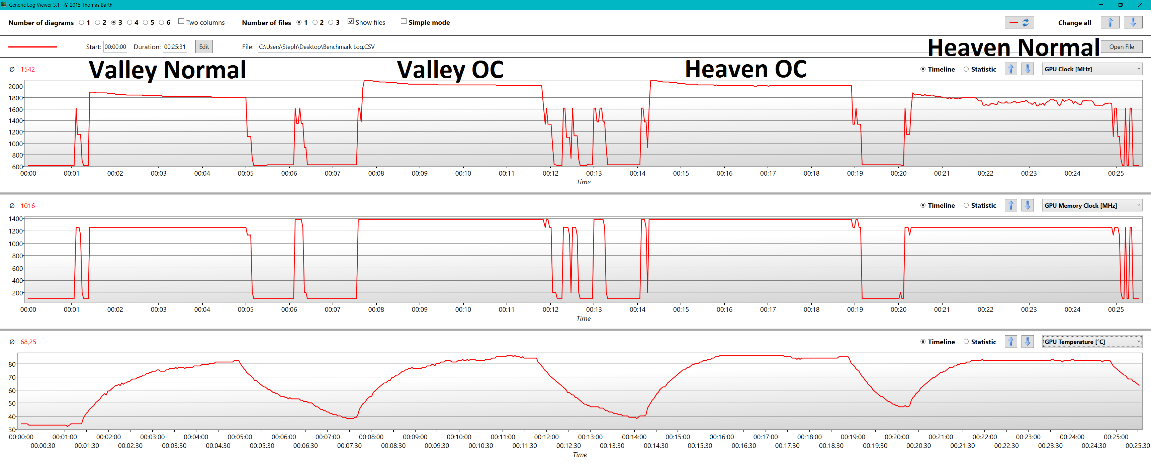Click the Start time field
The width and height of the screenshot is (1151, 465).
tap(115, 46)
